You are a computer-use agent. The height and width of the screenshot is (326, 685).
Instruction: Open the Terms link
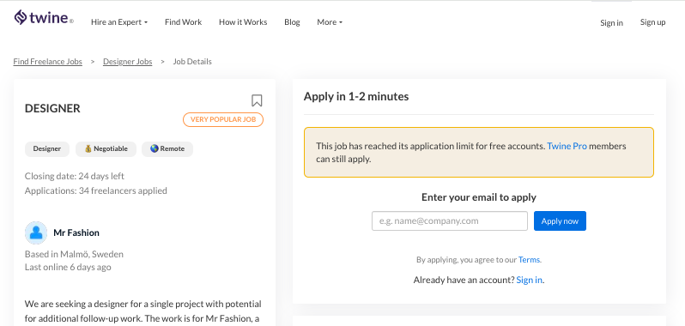click(529, 260)
